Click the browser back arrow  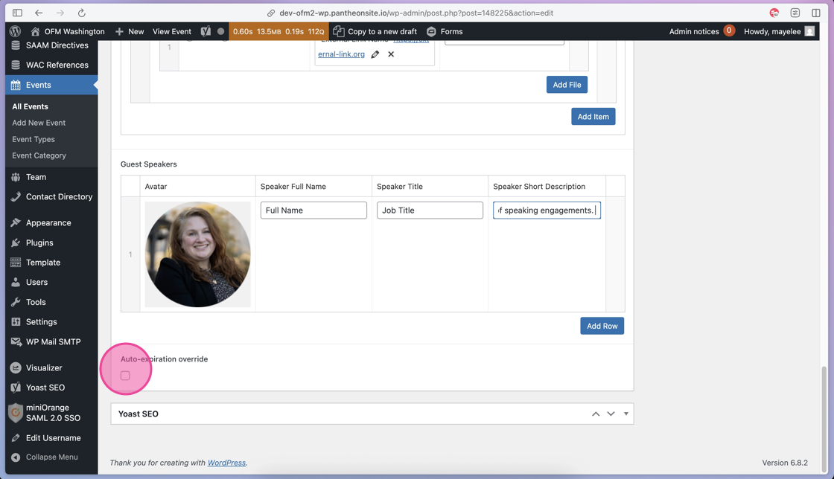(x=38, y=13)
